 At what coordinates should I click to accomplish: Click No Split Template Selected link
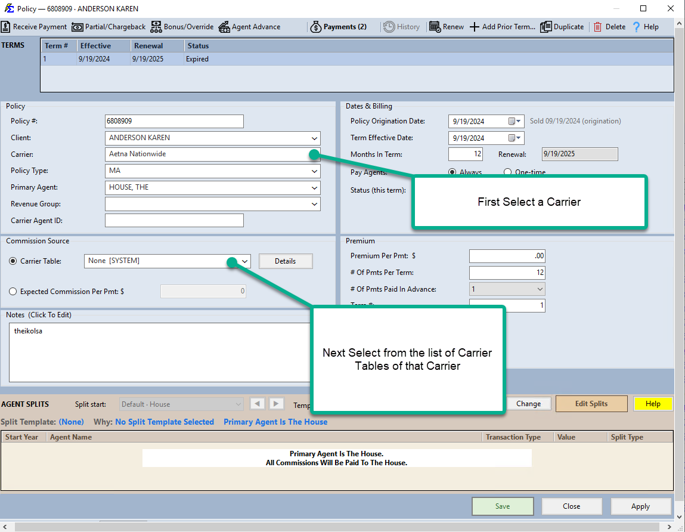coord(165,422)
